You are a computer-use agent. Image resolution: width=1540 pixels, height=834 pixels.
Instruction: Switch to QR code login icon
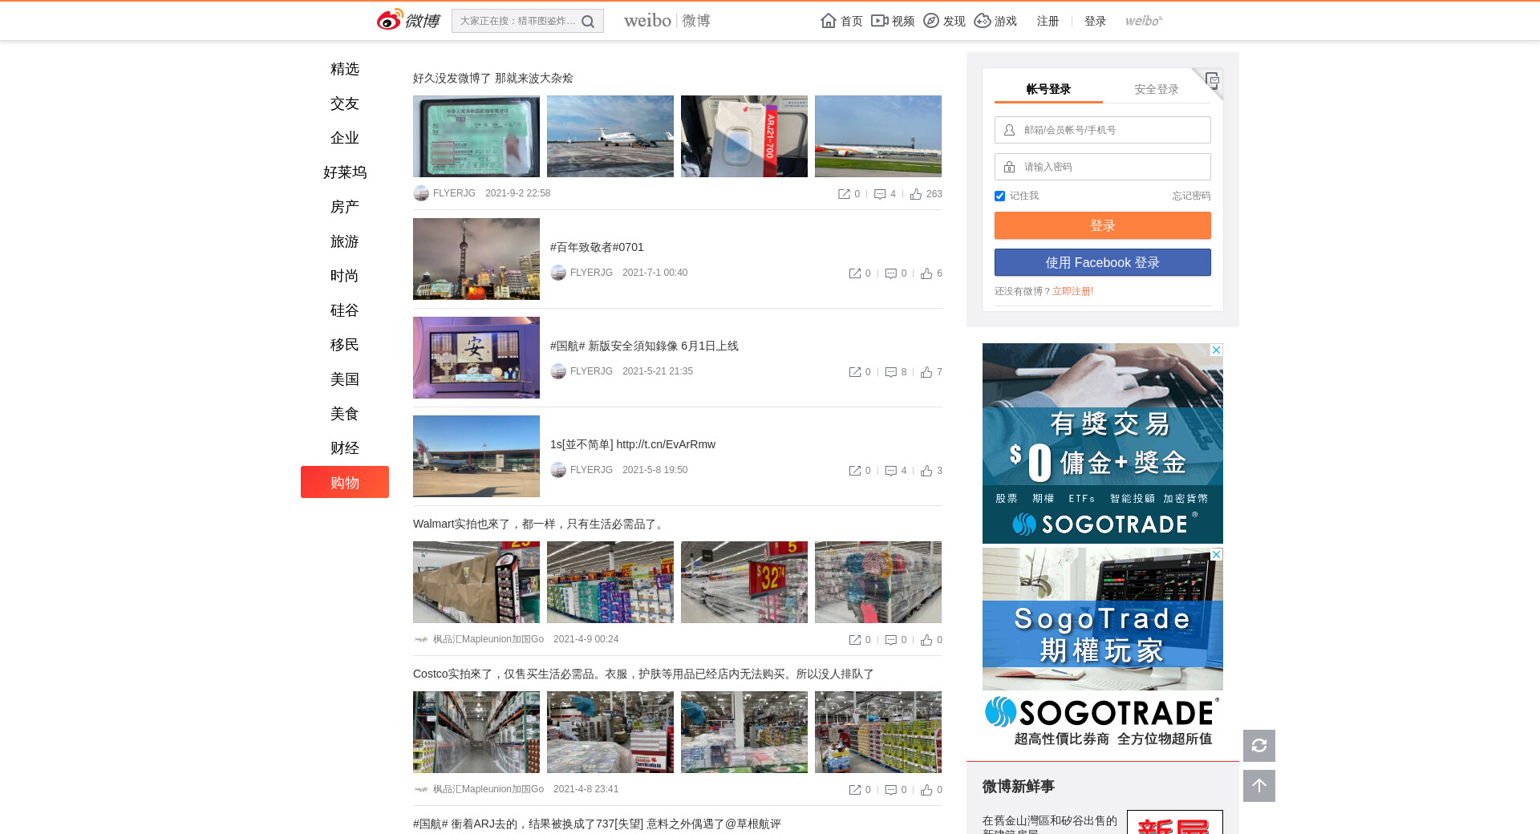pyautogui.click(x=1212, y=79)
